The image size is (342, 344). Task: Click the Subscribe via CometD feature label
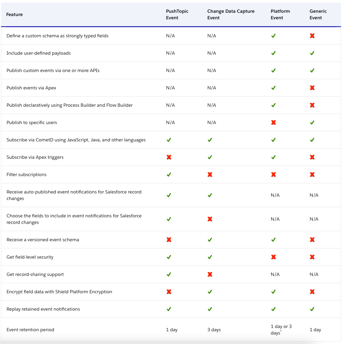click(76, 140)
